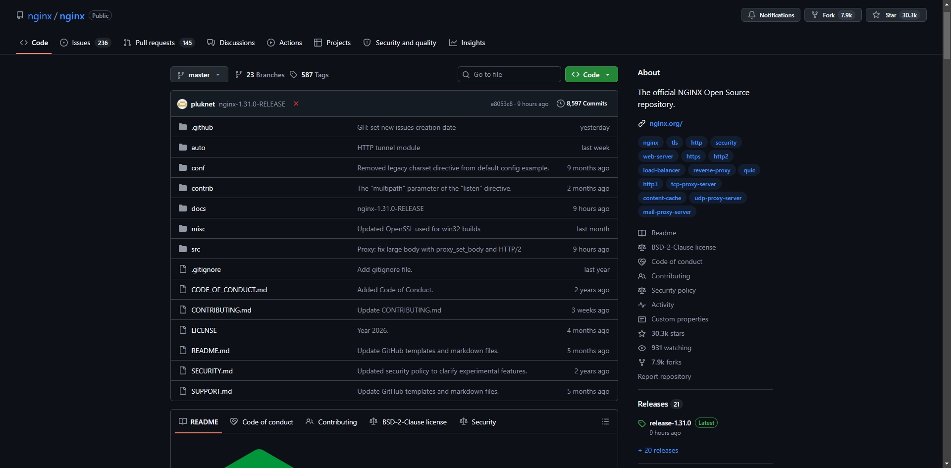Viewport: 951px width, 468px height.
Task: Click in the Go to file search field
Action: (x=509, y=75)
